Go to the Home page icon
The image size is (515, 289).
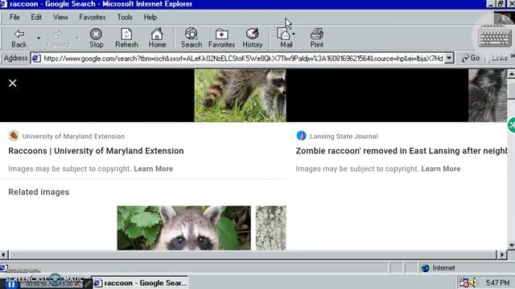pyautogui.click(x=157, y=38)
